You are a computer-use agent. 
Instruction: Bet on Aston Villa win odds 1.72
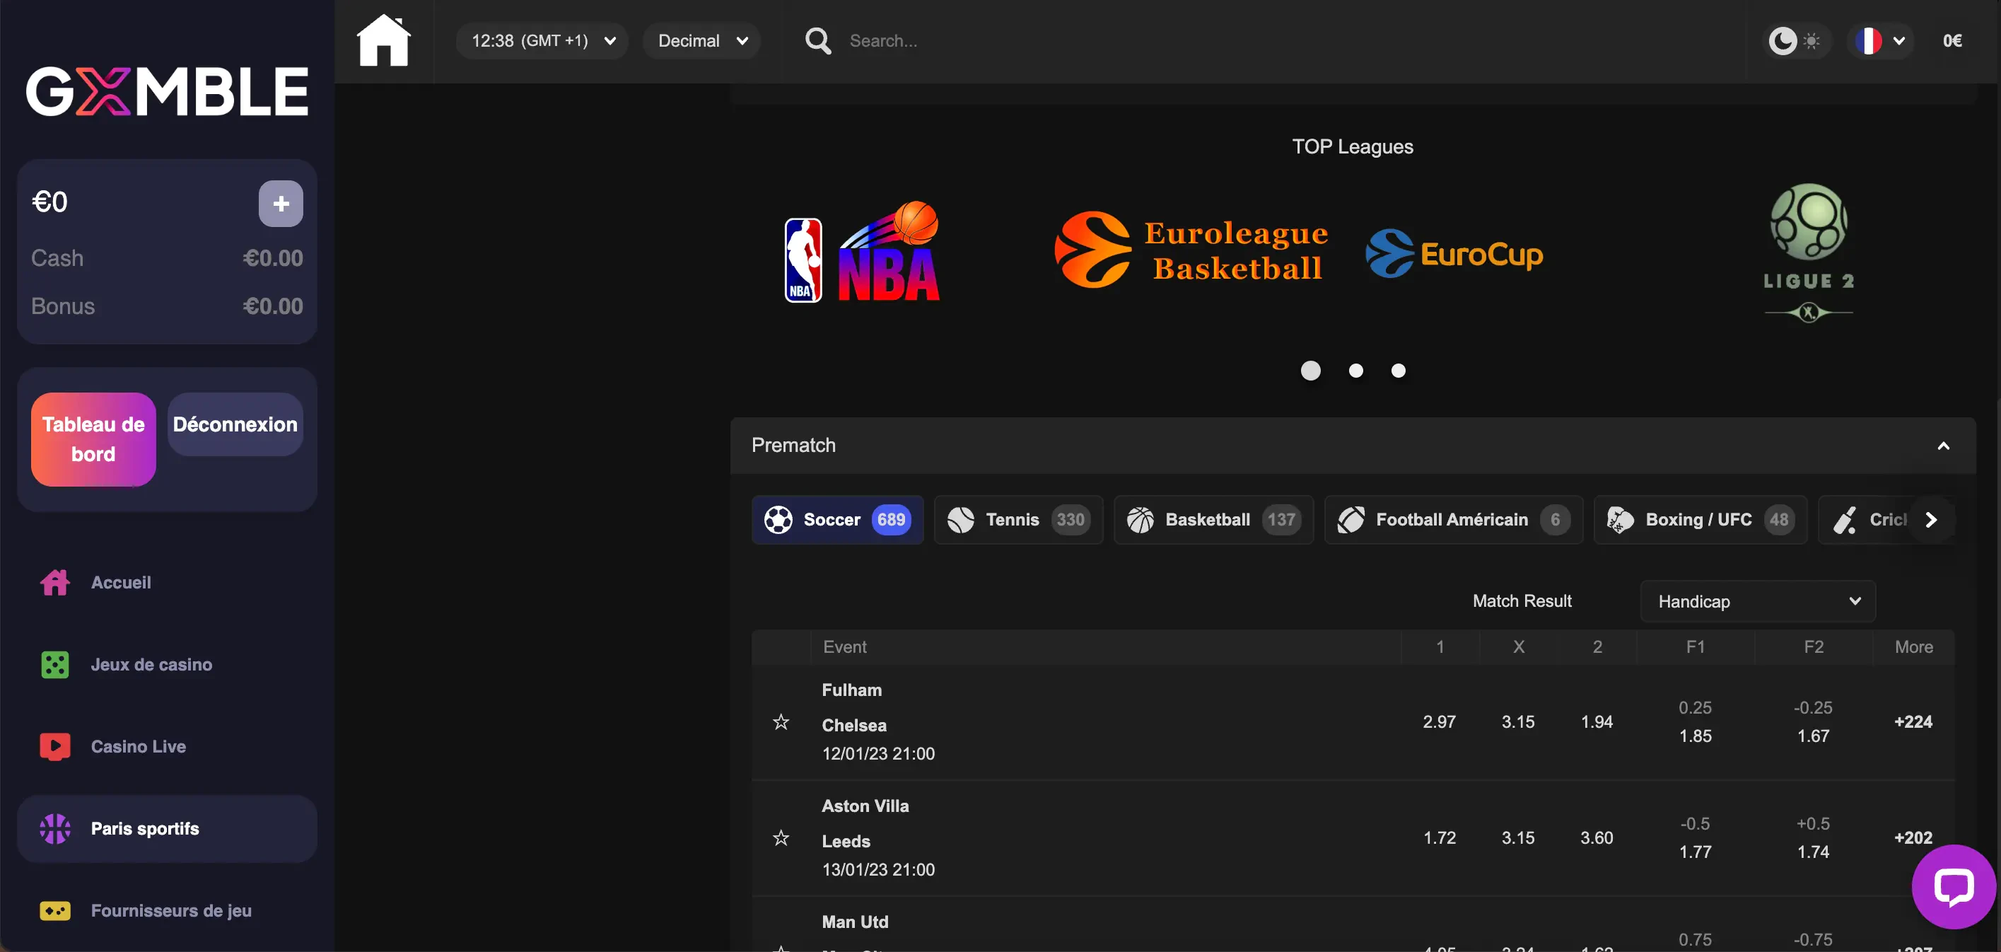point(1439,837)
